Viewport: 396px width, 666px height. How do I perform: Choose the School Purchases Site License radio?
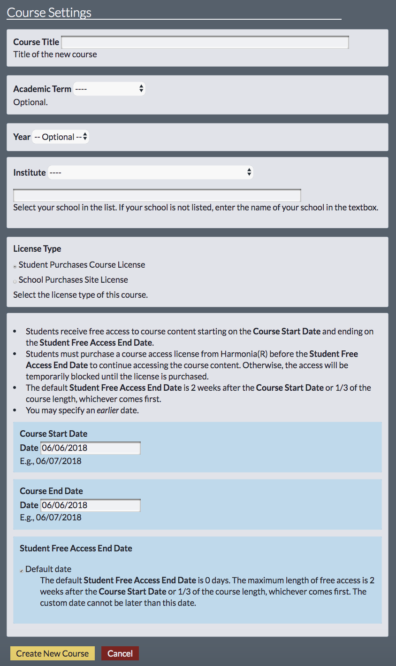click(x=15, y=281)
